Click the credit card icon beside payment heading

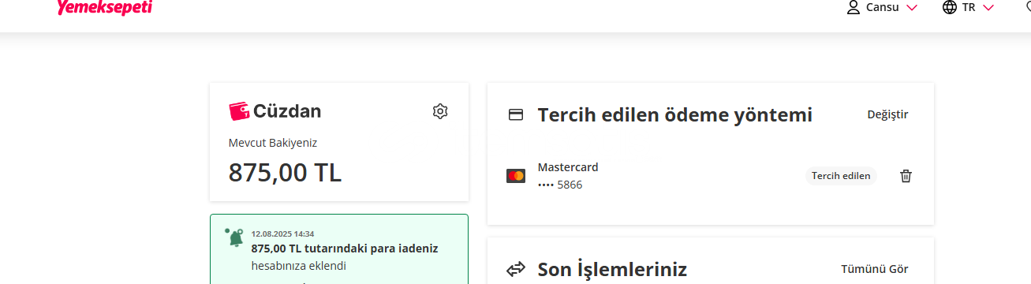coord(516,115)
